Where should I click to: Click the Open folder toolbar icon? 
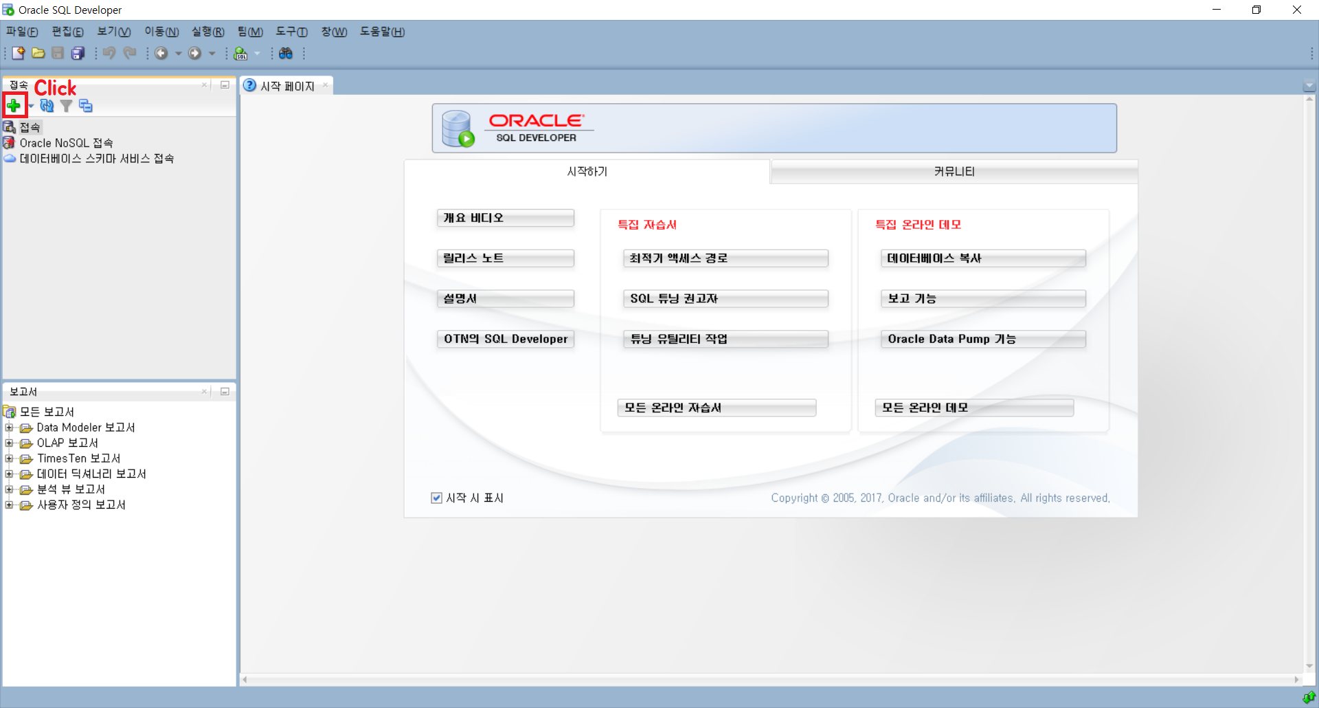tap(38, 53)
